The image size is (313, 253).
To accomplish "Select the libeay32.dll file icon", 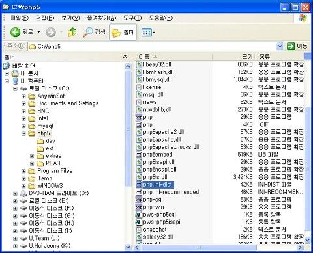I will pyautogui.click(x=139, y=64).
